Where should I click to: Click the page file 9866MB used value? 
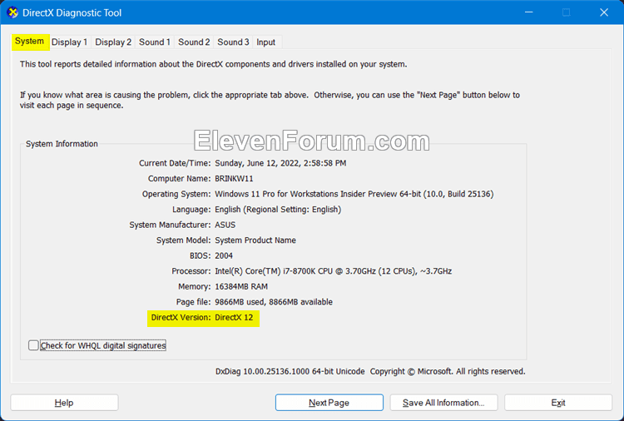coord(274,302)
